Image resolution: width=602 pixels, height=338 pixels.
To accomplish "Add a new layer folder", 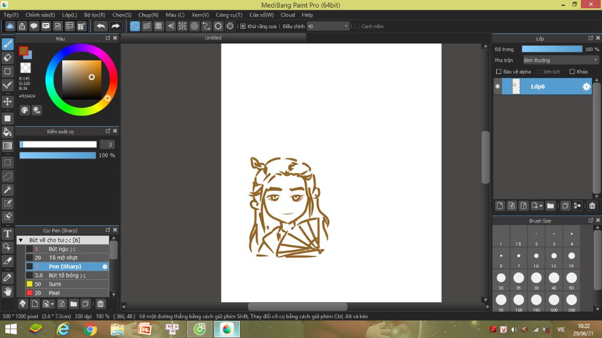I will (x=550, y=206).
